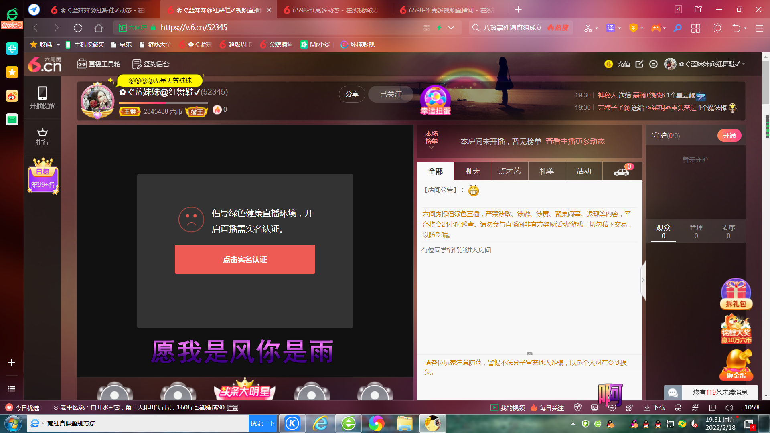Open Internet Explorer from taskbar
770x433 pixels.
320,423
